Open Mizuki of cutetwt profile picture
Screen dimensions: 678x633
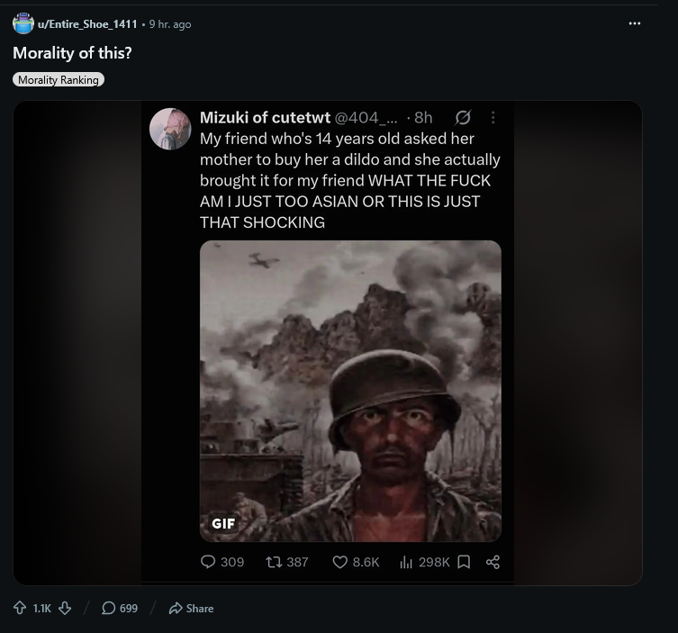170,129
